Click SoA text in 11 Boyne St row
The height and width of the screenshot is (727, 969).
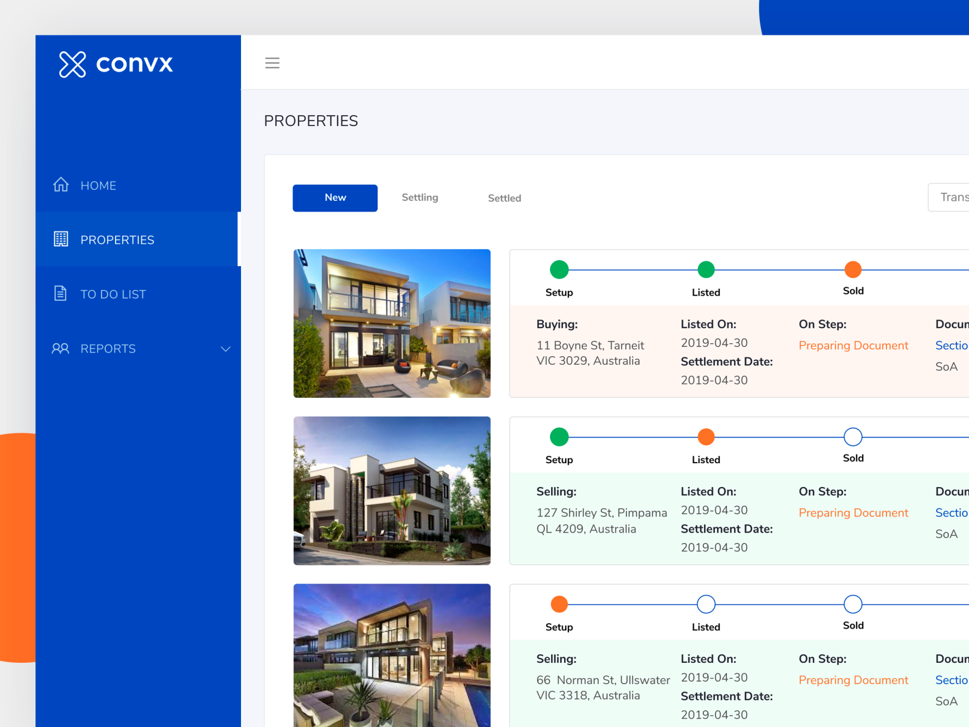(x=946, y=367)
